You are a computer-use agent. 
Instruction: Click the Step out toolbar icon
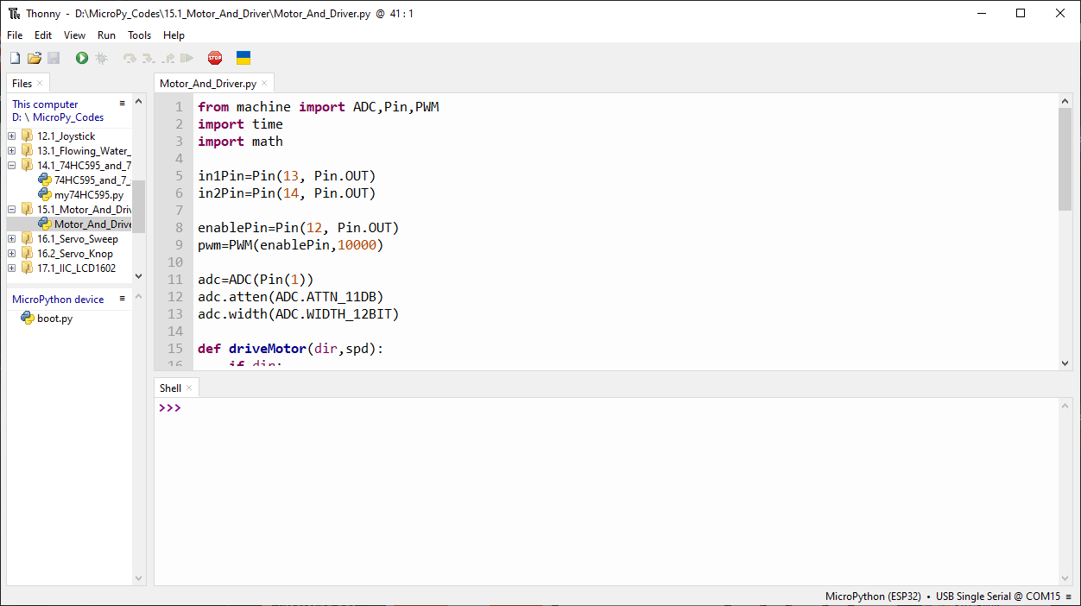168,58
